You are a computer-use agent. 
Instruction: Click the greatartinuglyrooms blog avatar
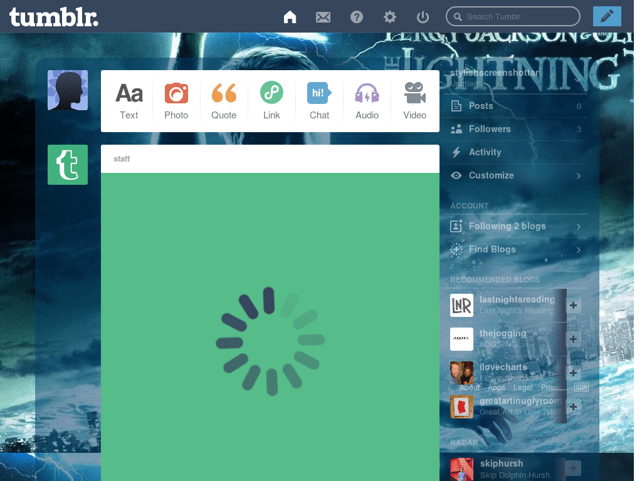(x=461, y=406)
